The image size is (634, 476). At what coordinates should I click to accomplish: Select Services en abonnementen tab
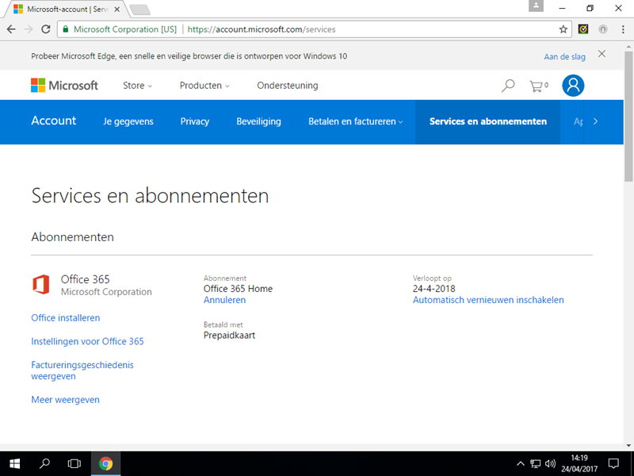(487, 121)
